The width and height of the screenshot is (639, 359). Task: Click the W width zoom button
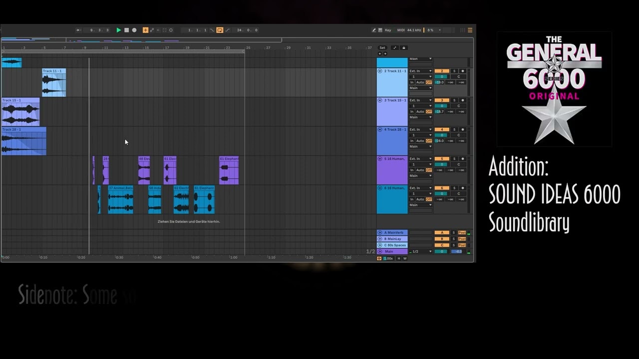coord(405,258)
